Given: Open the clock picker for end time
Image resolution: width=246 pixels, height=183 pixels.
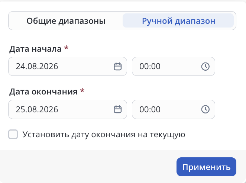Looking at the screenshot, I should click(x=205, y=109).
